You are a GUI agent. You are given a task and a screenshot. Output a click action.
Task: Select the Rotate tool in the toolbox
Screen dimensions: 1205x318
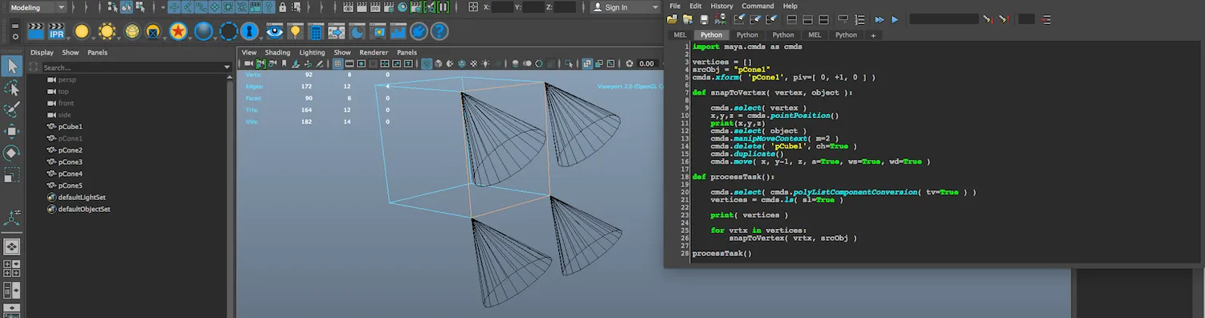[x=12, y=153]
